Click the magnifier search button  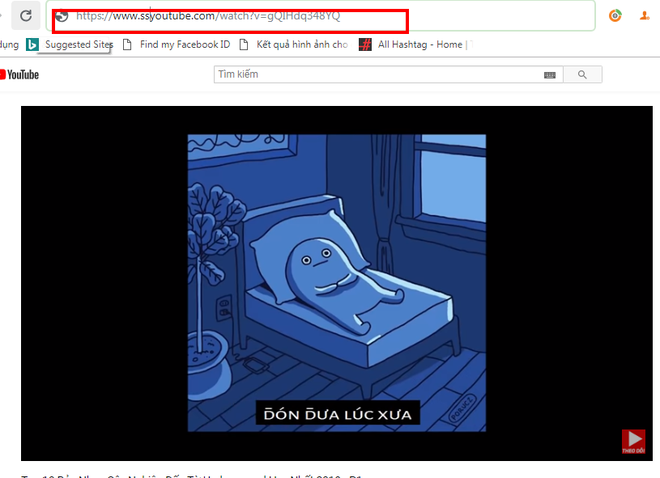point(582,74)
